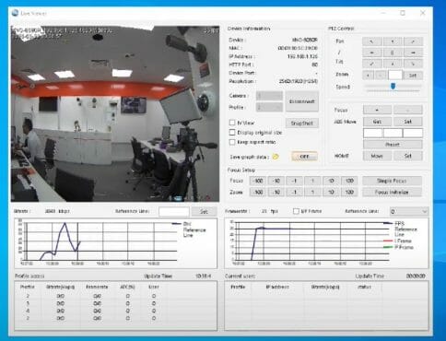The width and height of the screenshot is (446, 341).
Task: Tilt camera up with the up arrow
Action: (393, 41)
